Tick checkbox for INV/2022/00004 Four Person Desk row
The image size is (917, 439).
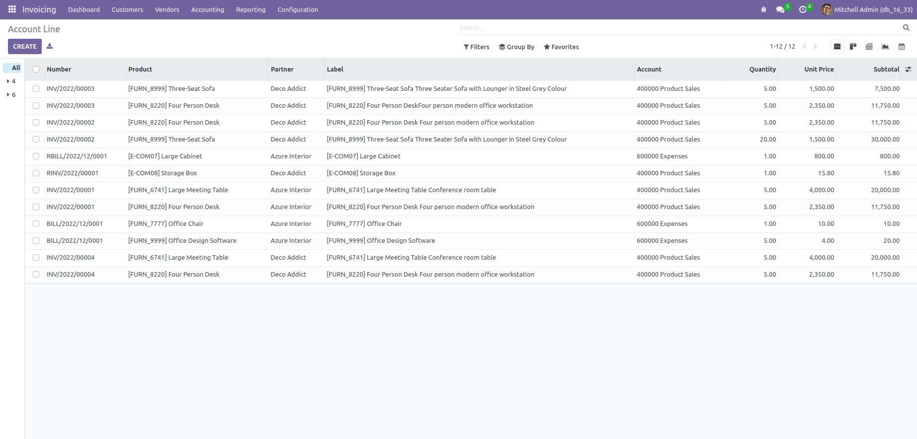click(x=36, y=275)
